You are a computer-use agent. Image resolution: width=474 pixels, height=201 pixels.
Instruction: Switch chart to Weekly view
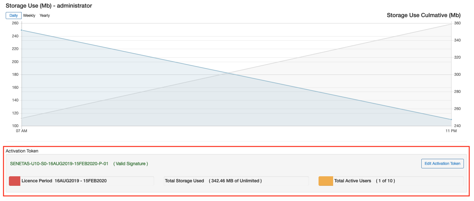(29, 16)
